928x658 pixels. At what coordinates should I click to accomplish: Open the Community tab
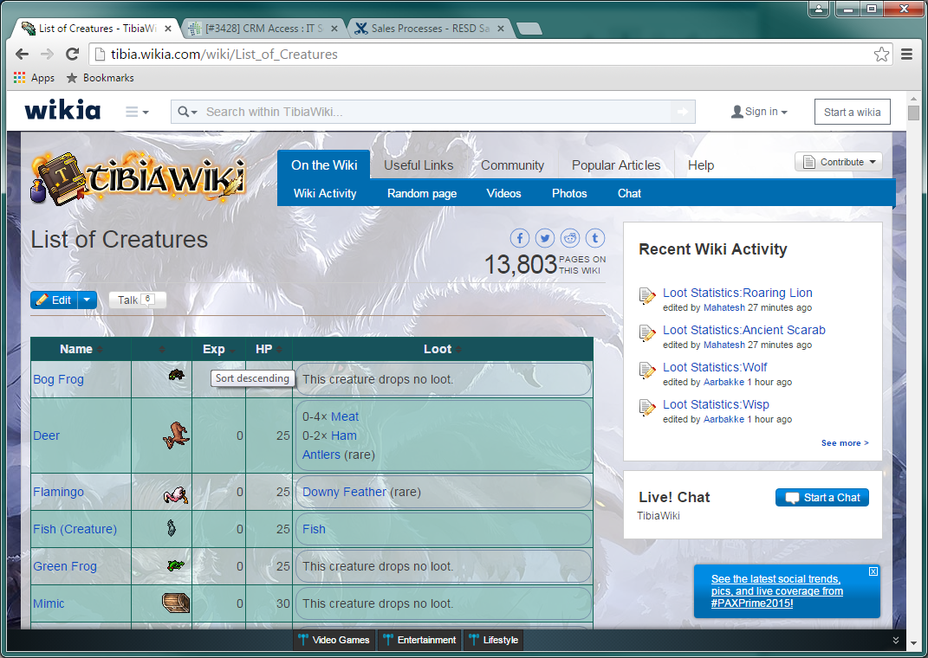512,165
